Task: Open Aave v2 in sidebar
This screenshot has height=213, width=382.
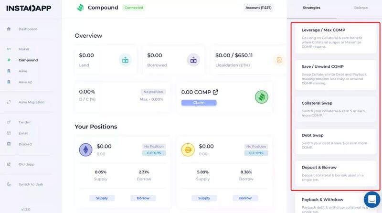Action: coord(25,82)
